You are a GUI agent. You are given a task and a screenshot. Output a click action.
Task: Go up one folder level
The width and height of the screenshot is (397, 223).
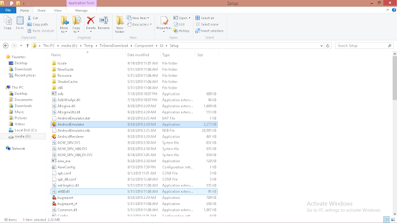[27, 46]
